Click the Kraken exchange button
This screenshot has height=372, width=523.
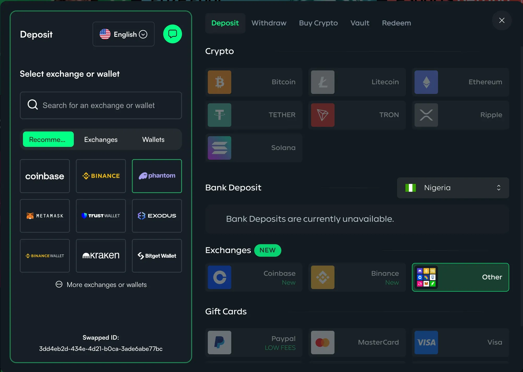101,256
